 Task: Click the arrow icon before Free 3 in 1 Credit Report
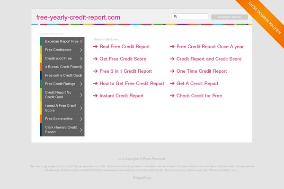tap(95, 71)
